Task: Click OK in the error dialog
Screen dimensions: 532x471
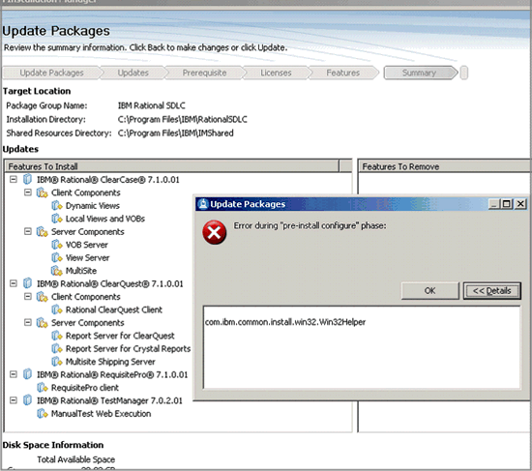Action: coord(429,291)
